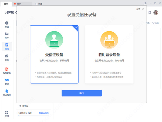Click the 筛选 filter funnel icon

153,23
